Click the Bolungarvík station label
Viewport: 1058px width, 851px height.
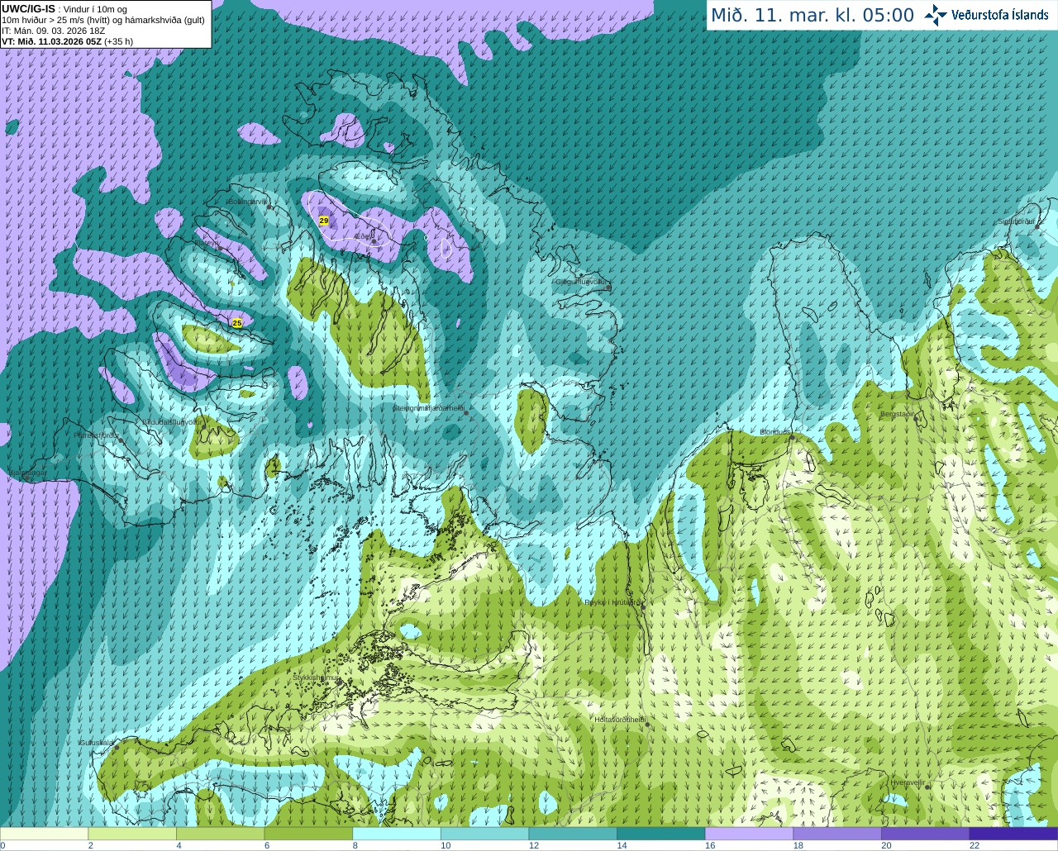tap(249, 202)
